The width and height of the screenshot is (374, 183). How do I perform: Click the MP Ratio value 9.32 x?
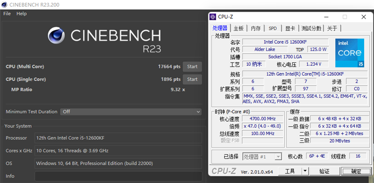178,90
